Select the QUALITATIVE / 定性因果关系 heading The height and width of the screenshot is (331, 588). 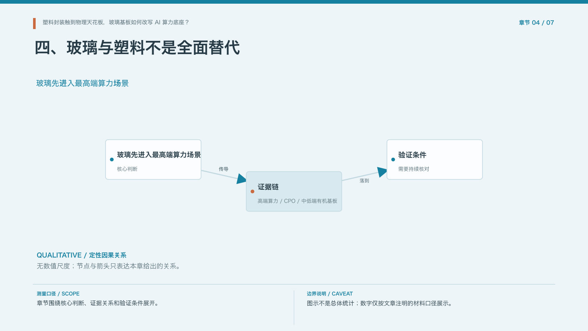tap(82, 255)
